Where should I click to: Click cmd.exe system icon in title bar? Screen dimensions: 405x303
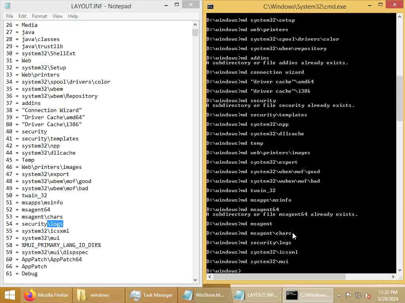[210, 7]
